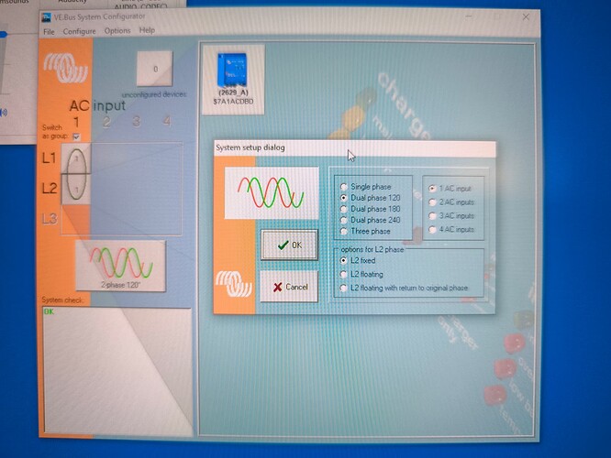Cancel the system setup dialog
This screenshot has height=458, width=611.
289,287
